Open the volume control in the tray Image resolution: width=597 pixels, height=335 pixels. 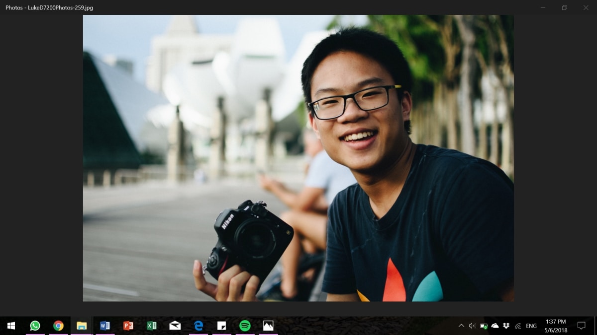click(x=472, y=326)
